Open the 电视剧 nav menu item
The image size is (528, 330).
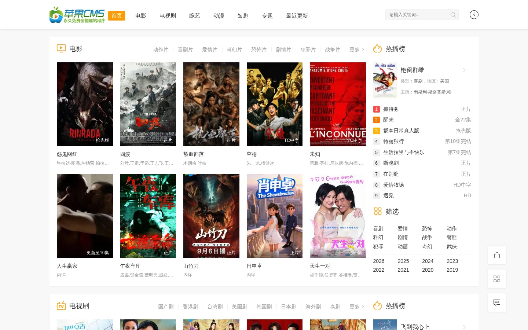coord(168,16)
